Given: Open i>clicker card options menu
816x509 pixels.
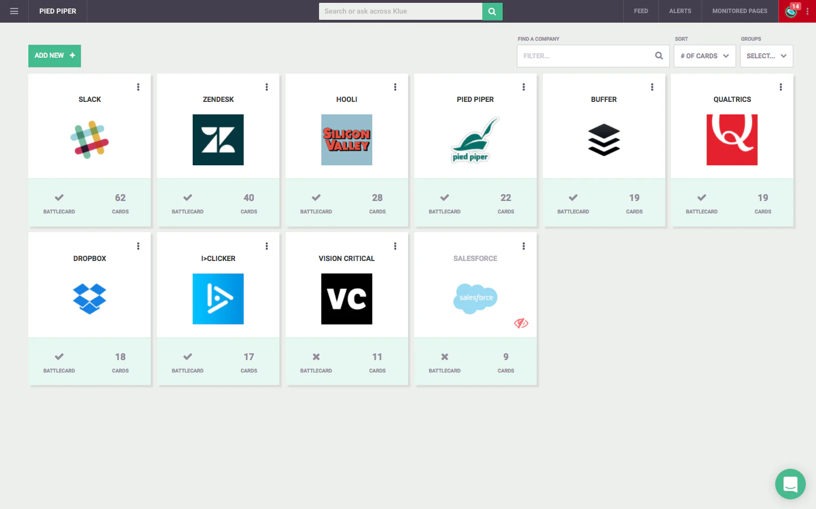Looking at the screenshot, I should 267,246.
